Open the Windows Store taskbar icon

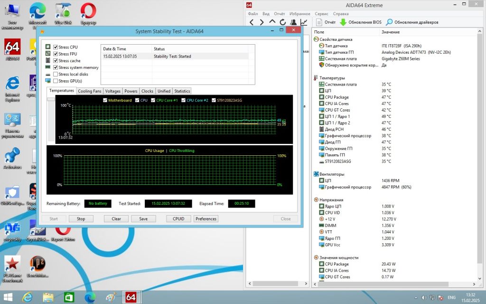(69, 297)
